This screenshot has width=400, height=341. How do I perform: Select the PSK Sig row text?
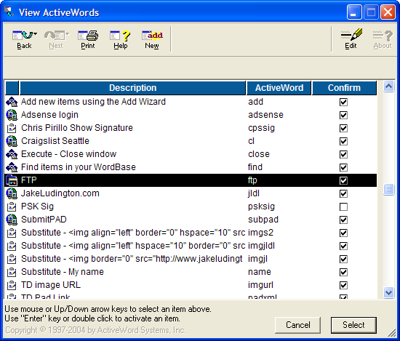click(37, 206)
